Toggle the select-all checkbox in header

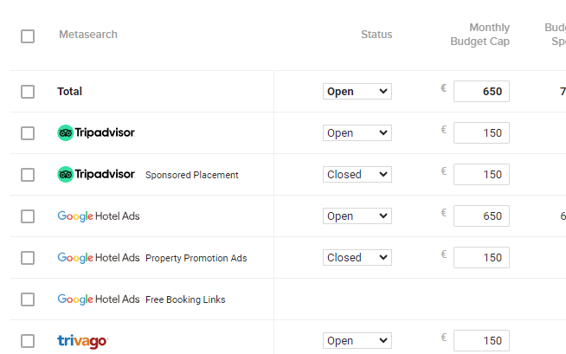[x=28, y=36]
